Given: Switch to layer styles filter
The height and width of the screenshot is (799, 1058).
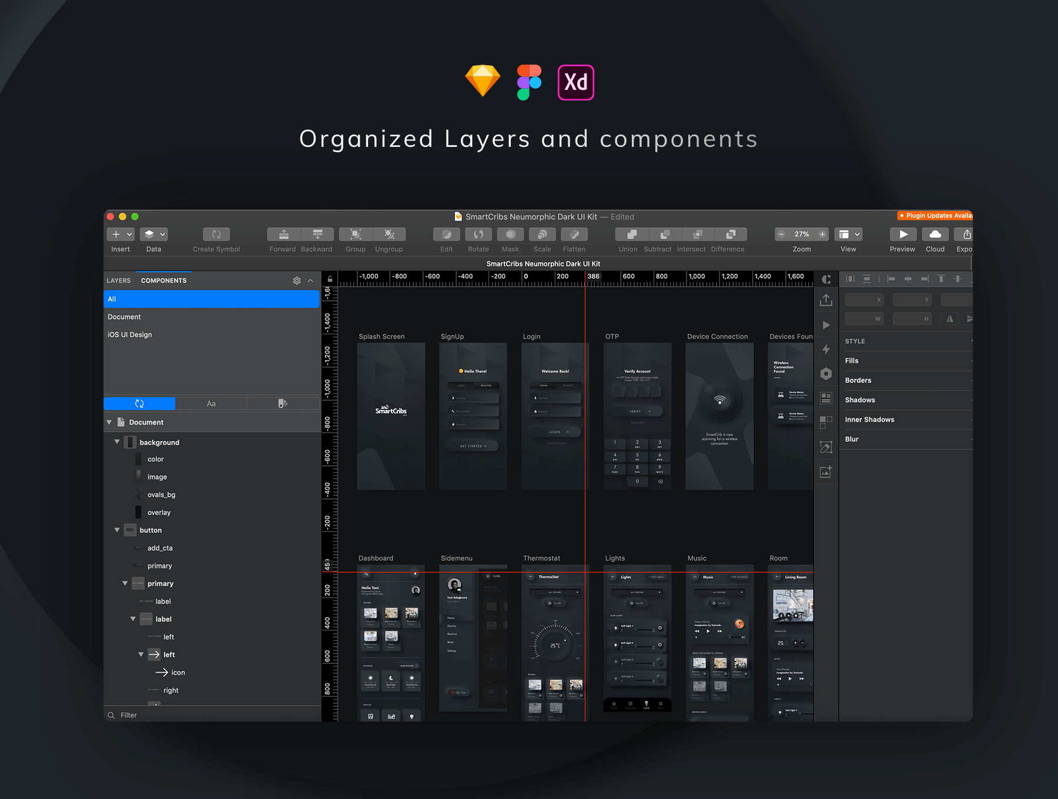Looking at the screenshot, I should (x=283, y=404).
